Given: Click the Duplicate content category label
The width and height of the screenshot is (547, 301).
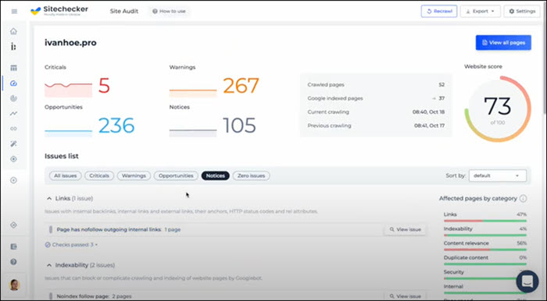Looking at the screenshot, I should (466, 257).
